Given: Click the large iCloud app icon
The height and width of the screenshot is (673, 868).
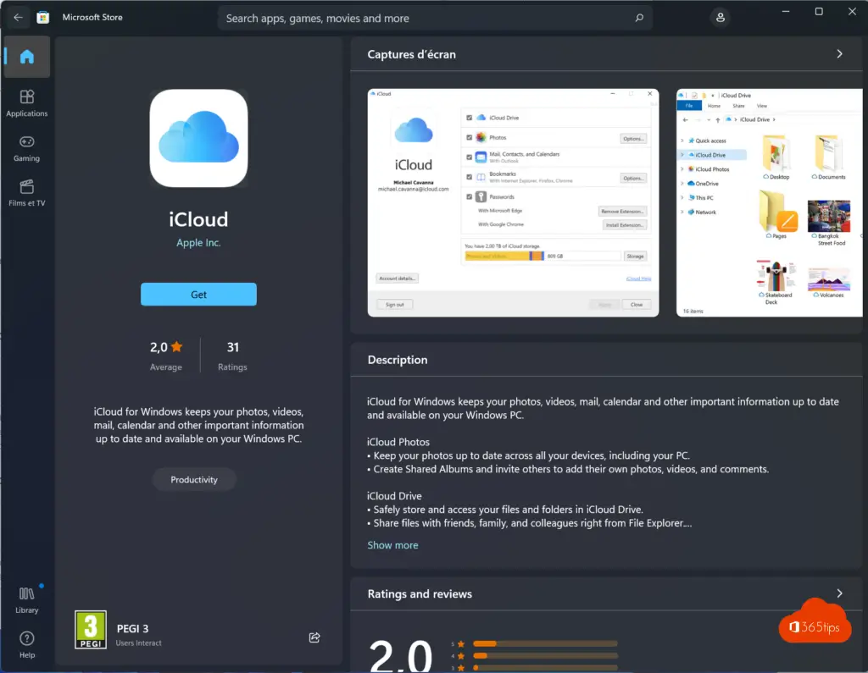Looking at the screenshot, I should (x=198, y=138).
